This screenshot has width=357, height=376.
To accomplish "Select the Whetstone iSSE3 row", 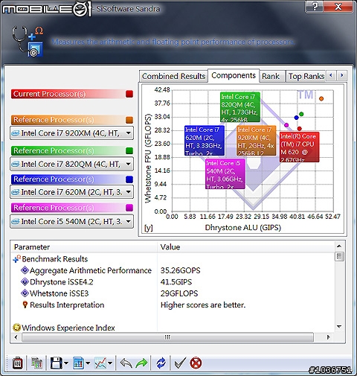I will tap(55, 293).
